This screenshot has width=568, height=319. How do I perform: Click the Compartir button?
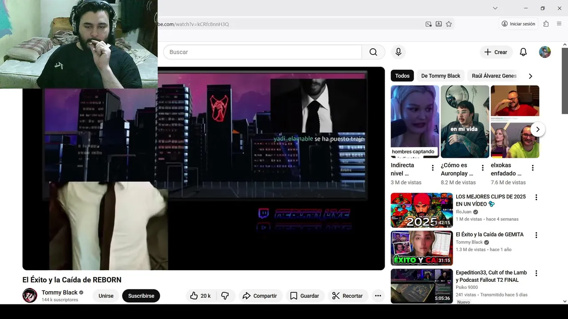tap(260, 296)
